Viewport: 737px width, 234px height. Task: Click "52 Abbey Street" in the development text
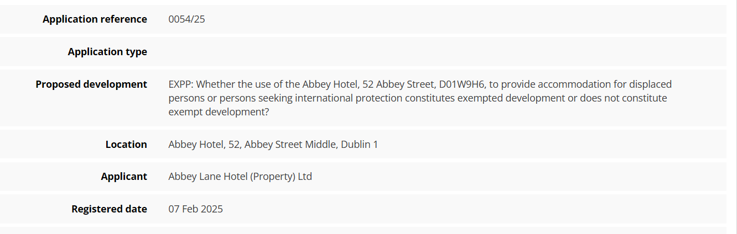[398, 84]
